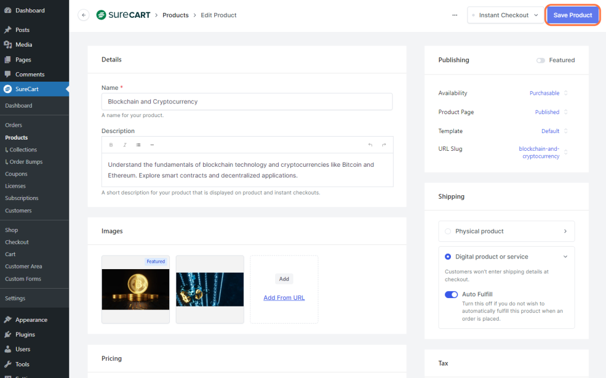Insert horizontal rule in description
Image resolution: width=606 pixels, height=378 pixels.
pos(152,145)
